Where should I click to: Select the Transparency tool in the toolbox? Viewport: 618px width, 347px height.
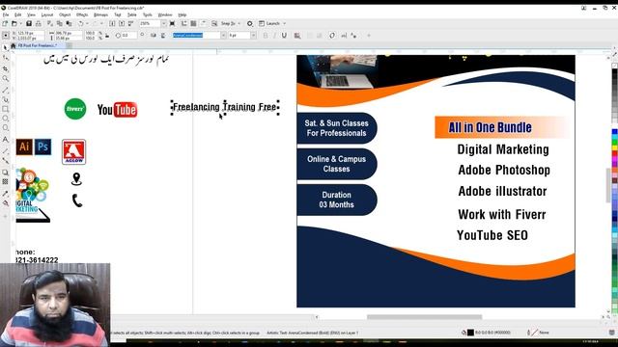(5, 182)
